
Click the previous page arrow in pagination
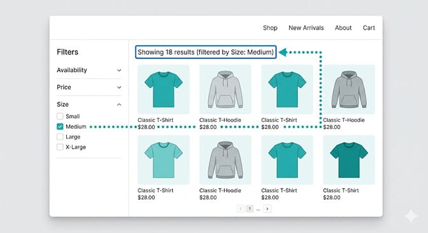coord(241,209)
